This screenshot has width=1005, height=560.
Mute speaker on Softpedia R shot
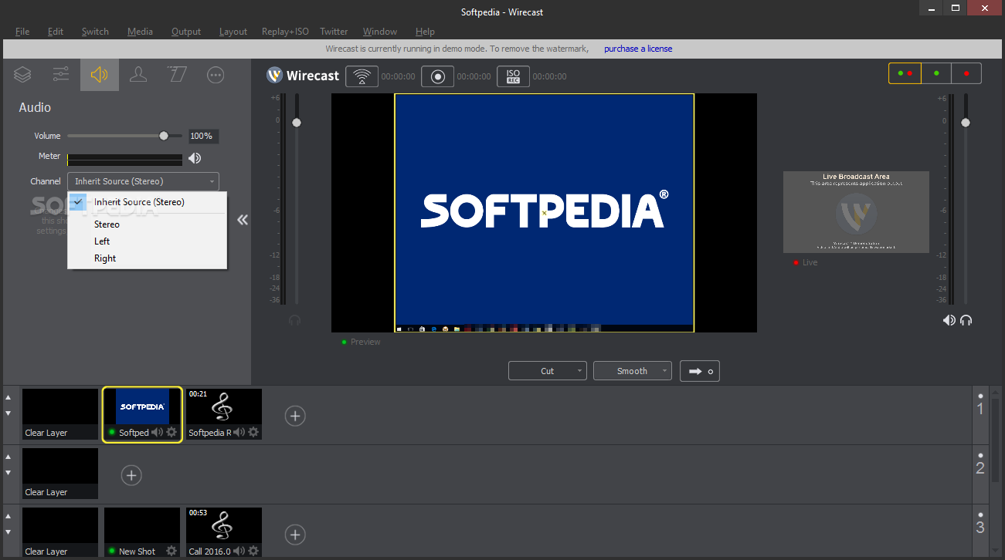click(239, 433)
